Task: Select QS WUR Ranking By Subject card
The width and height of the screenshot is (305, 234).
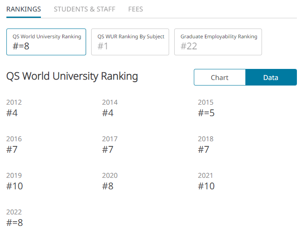Action: pos(130,42)
